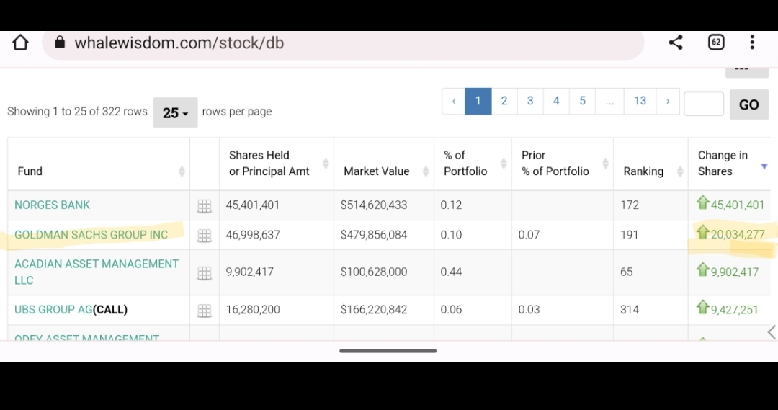Viewport: 778px width, 410px height.
Task: Jump to page 13 of results
Action: coord(640,101)
